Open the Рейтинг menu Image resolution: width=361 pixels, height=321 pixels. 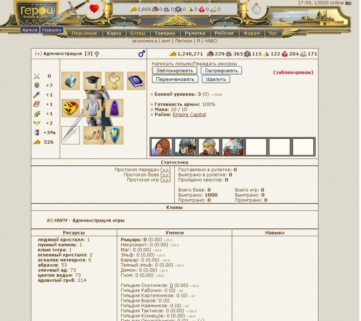point(224,33)
